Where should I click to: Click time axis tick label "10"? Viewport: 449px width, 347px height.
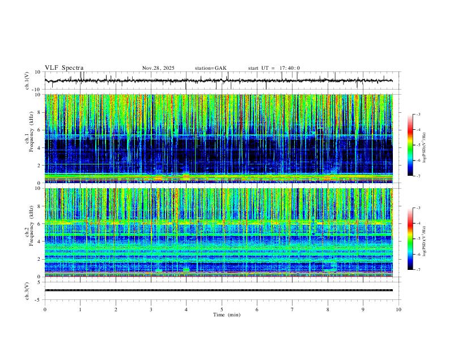click(x=399, y=310)
